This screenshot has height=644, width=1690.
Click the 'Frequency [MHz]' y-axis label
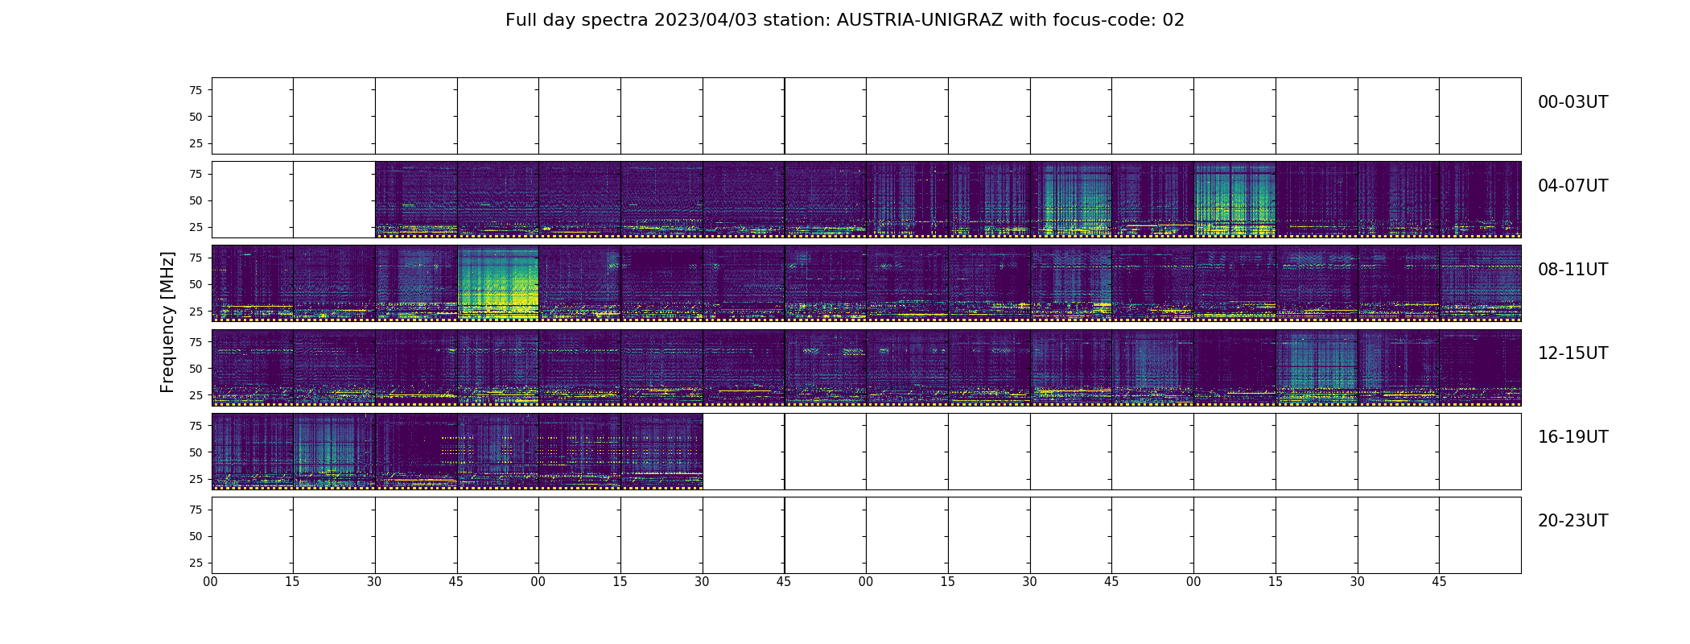[167, 322]
